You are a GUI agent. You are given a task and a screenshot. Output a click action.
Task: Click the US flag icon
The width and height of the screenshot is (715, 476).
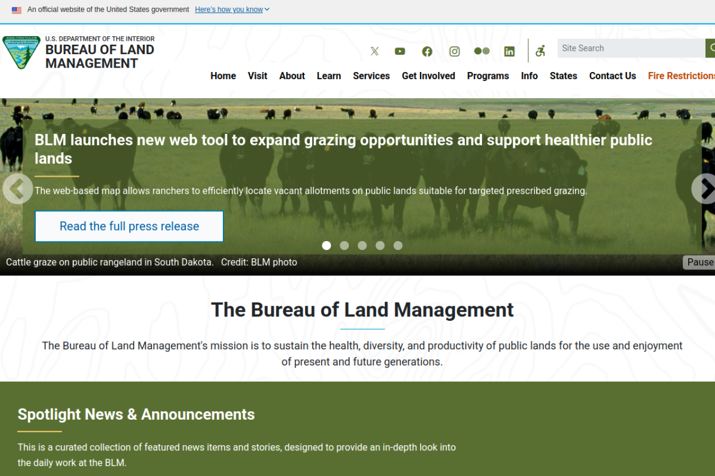(x=17, y=10)
